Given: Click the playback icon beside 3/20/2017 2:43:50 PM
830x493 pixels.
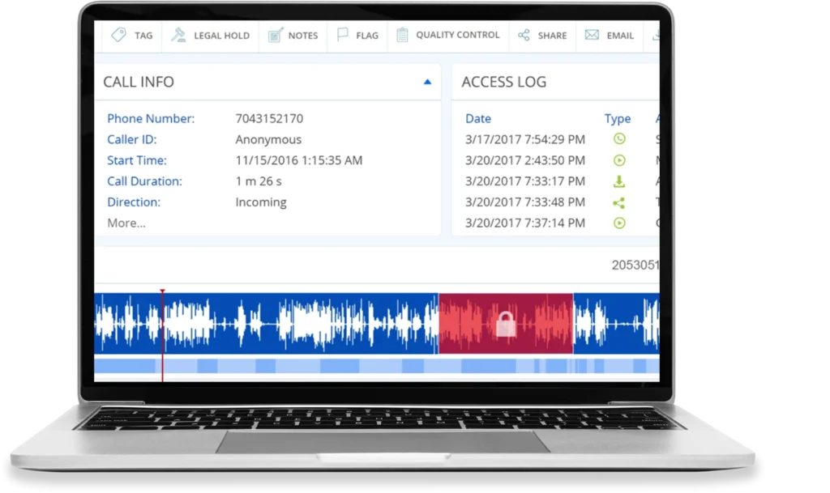Looking at the screenshot, I should click(x=618, y=160).
